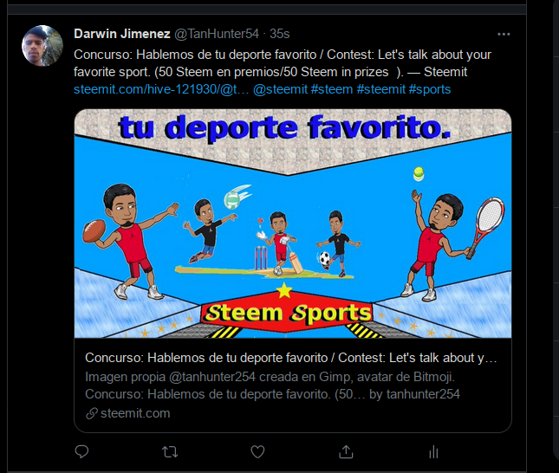Viewport: 559px width, 473px height.
Task: Click the 35s timestamp
Action: pos(279,34)
